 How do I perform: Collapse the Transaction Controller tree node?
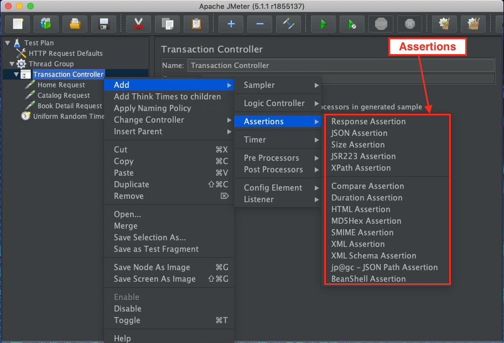16,75
